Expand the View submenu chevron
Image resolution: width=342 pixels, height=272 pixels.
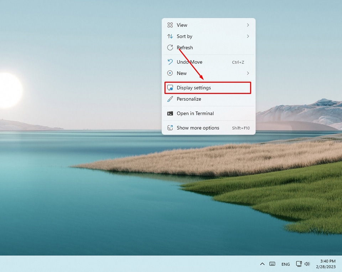(249, 25)
